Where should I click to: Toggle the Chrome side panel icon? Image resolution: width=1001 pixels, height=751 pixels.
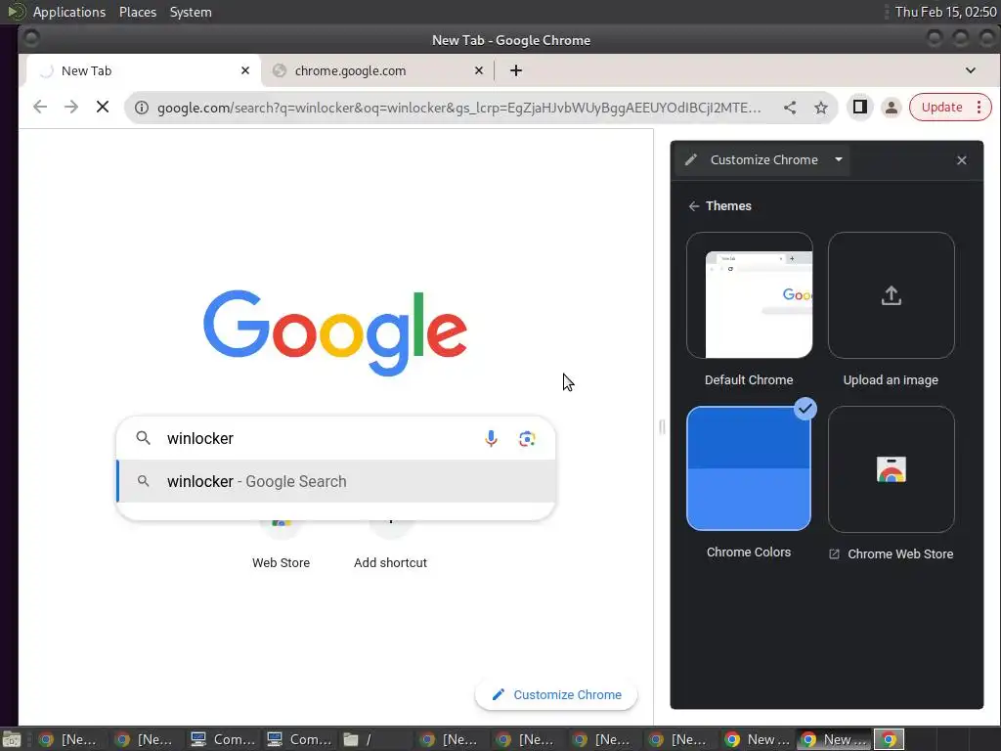[x=860, y=108]
